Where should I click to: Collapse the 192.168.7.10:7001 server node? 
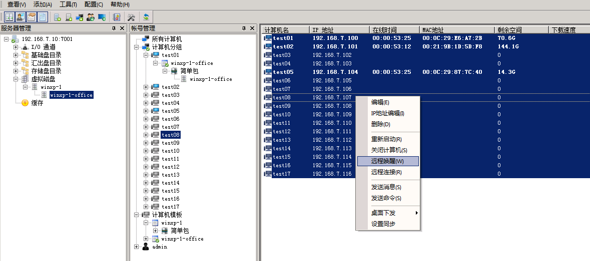pos(7,39)
